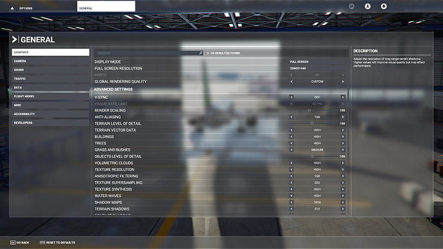Image resolution: width=443 pixels, height=249 pixels.
Task: Open the user profile icon
Action: pyautogui.click(x=368, y=6)
